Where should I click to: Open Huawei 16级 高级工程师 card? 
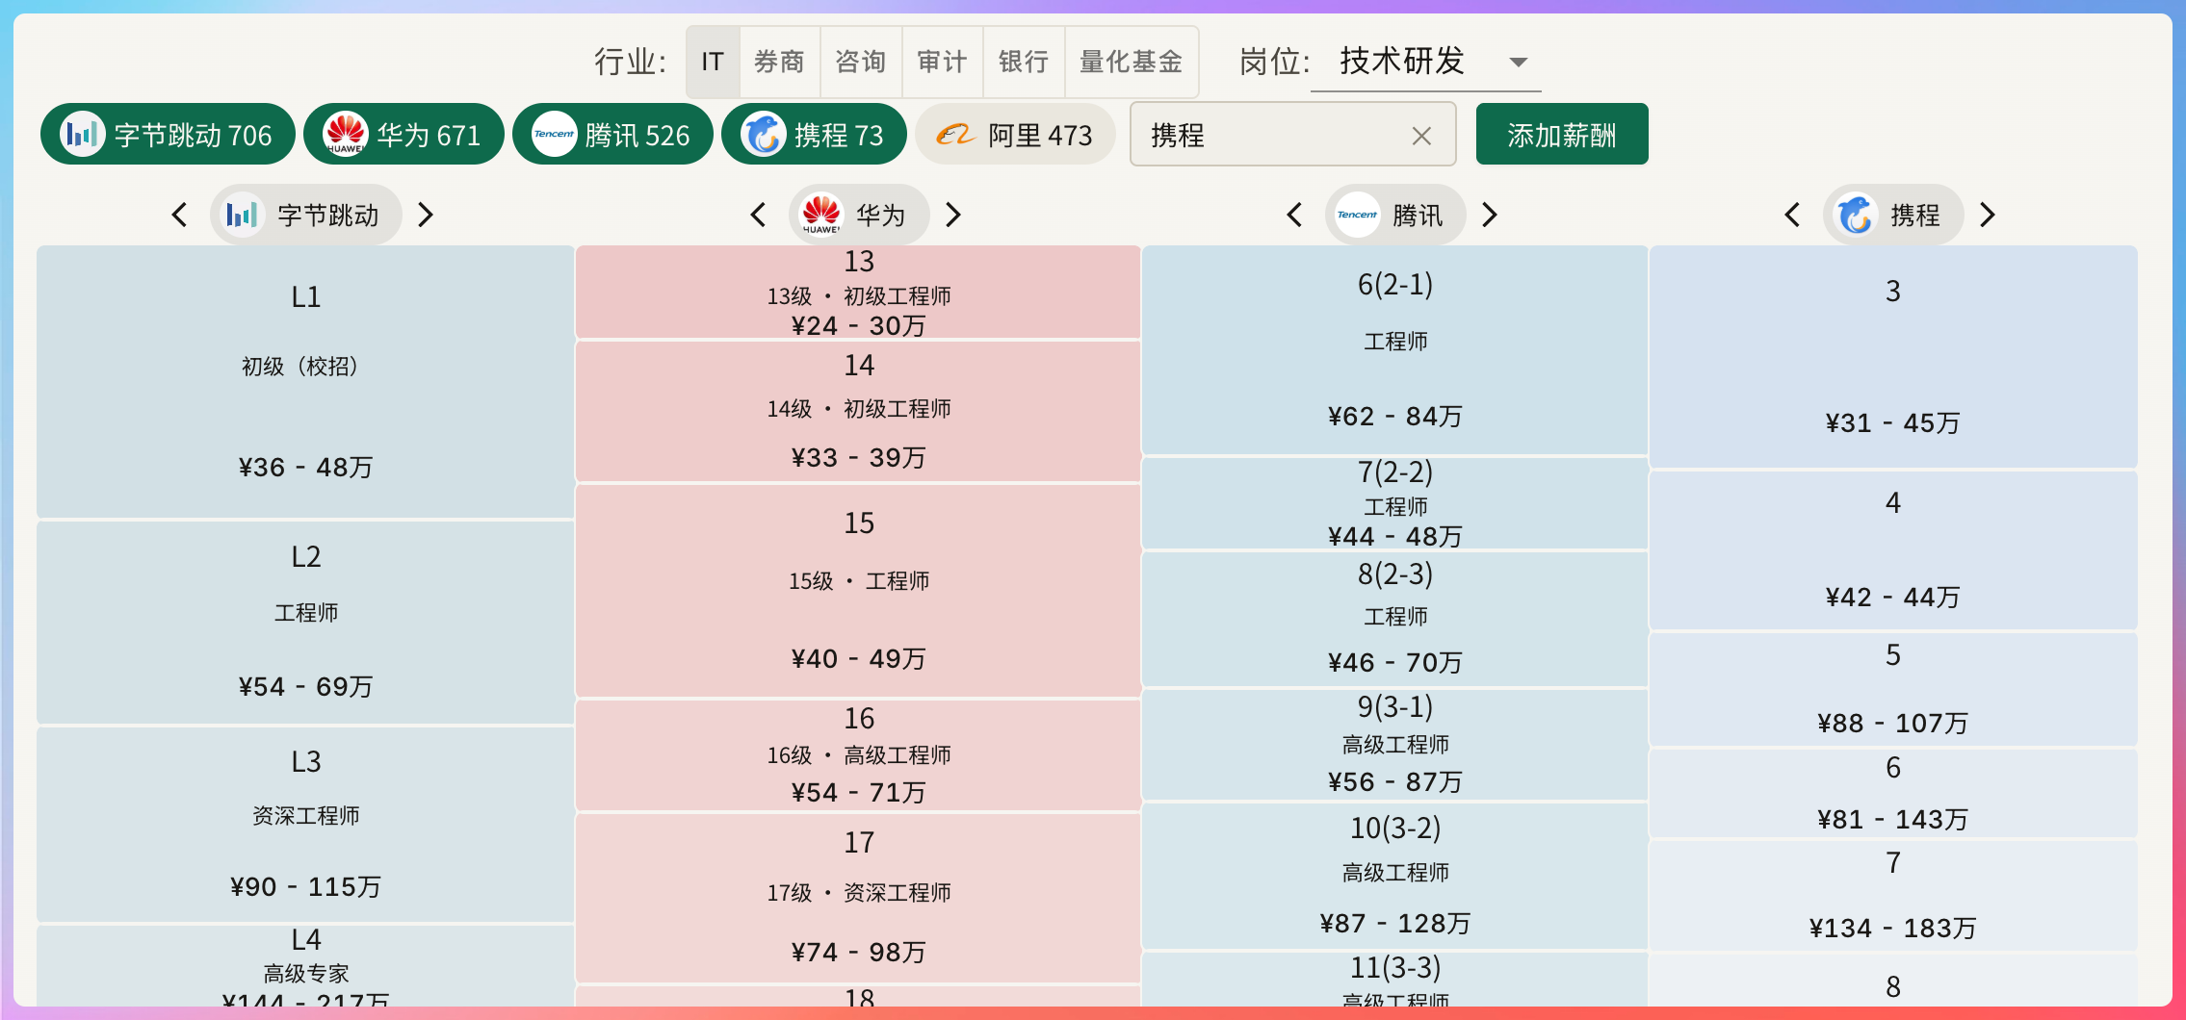pos(859,755)
